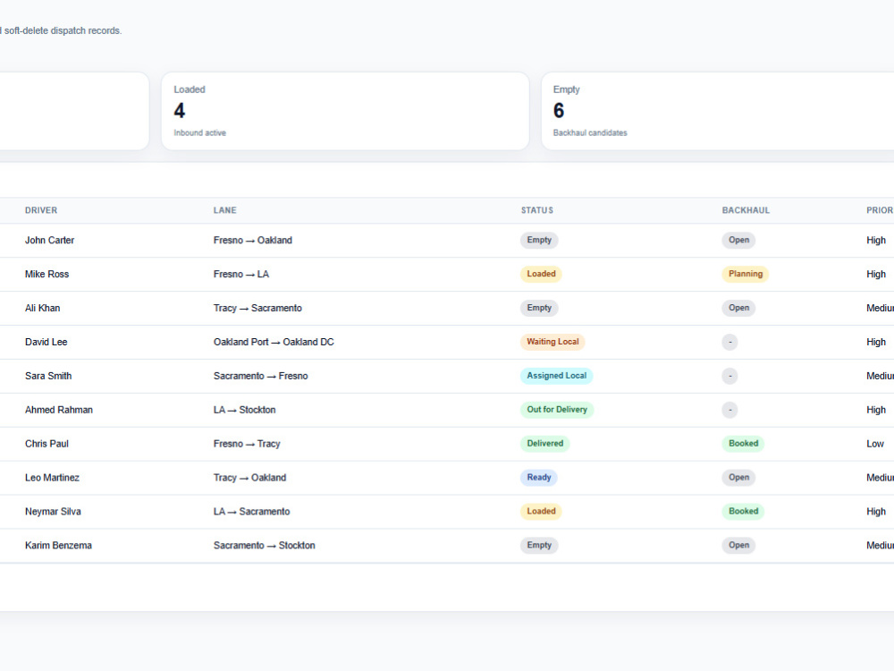Viewport: 894px width, 671px height.
Task: Click David Lee's dash backhaul badge
Action: pos(730,342)
